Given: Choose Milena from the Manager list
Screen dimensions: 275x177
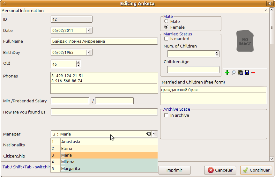Looking at the screenshot, I should (x=104, y=162).
